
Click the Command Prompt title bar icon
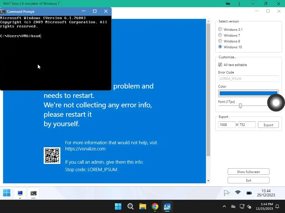coord(3,12)
